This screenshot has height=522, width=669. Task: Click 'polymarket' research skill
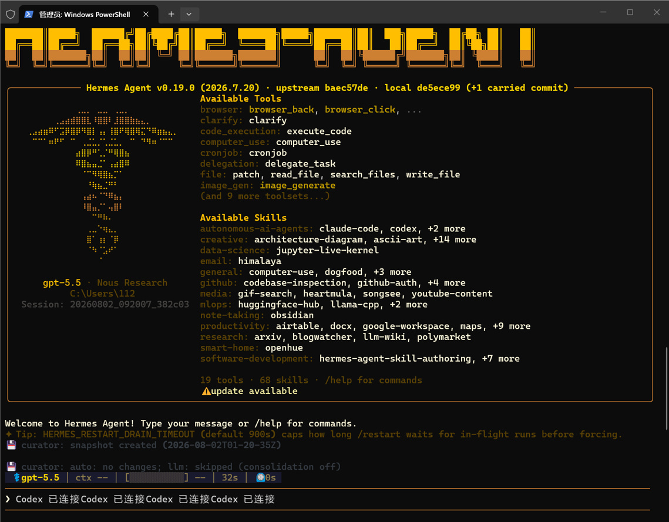pyautogui.click(x=443, y=337)
